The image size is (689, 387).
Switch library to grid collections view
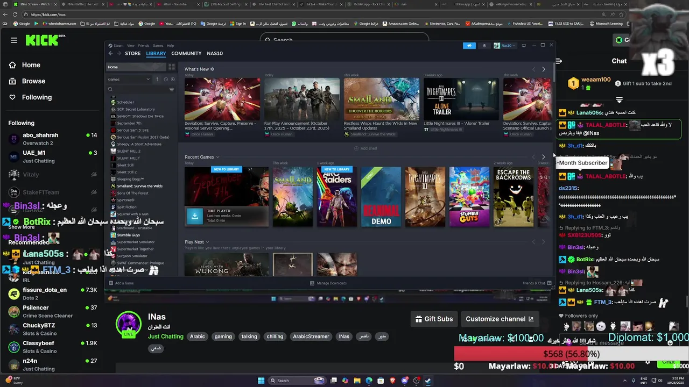(x=172, y=67)
